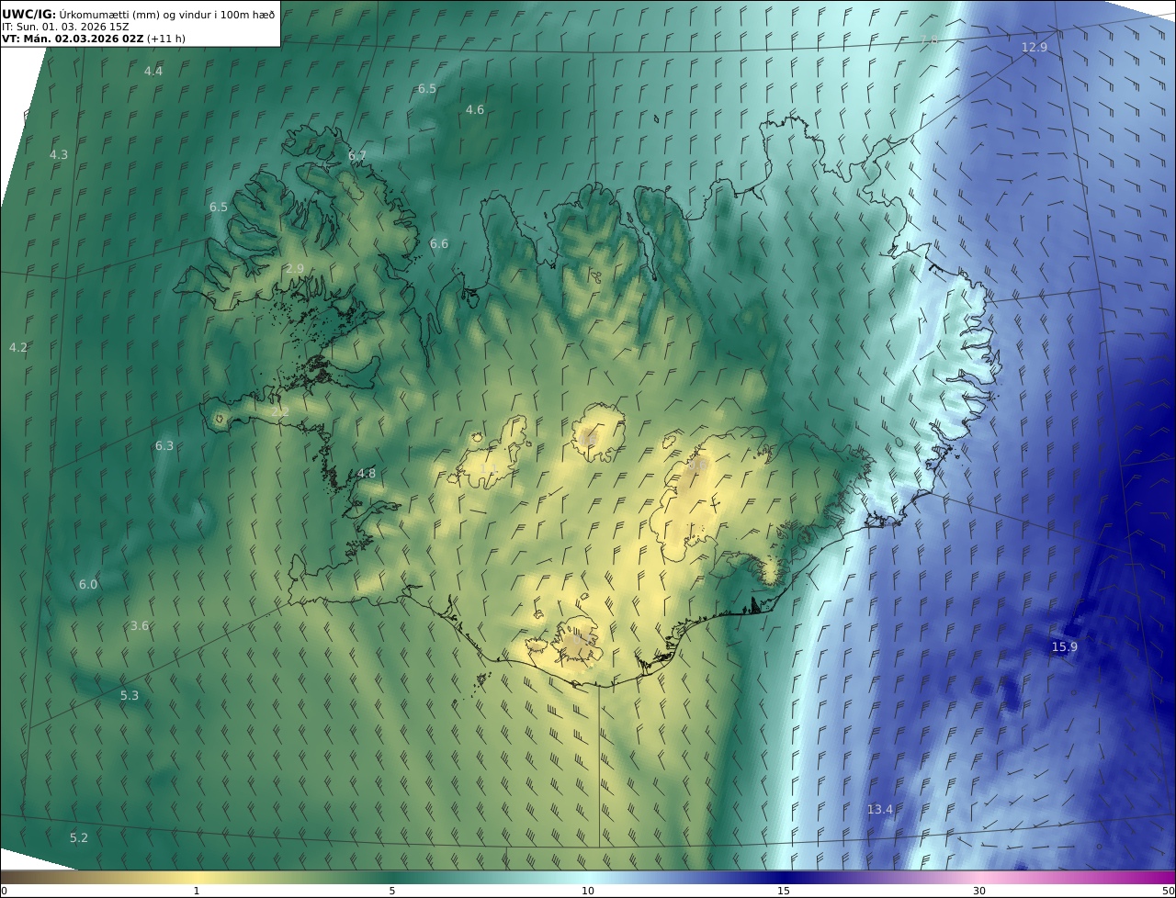Click the 2.9 value over Westfjords
The height and width of the screenshot is (898, 1176).
click(295, 268)
